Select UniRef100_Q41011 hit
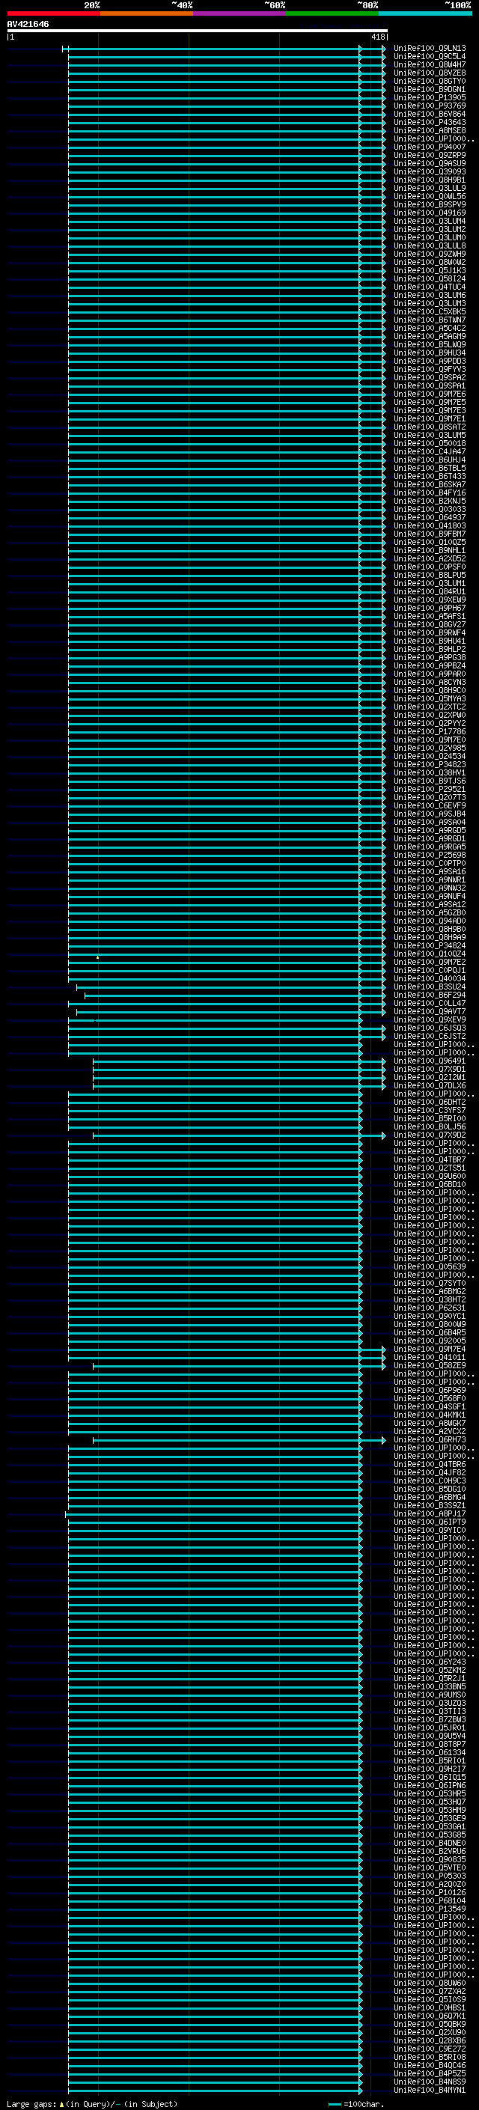The image size is (479, 2110). click(429, 1357)
